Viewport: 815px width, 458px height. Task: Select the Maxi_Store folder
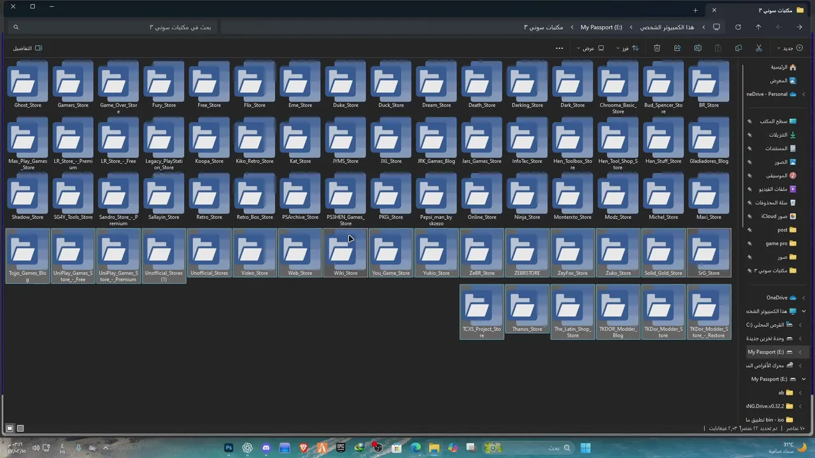click(x=709, y=197)
